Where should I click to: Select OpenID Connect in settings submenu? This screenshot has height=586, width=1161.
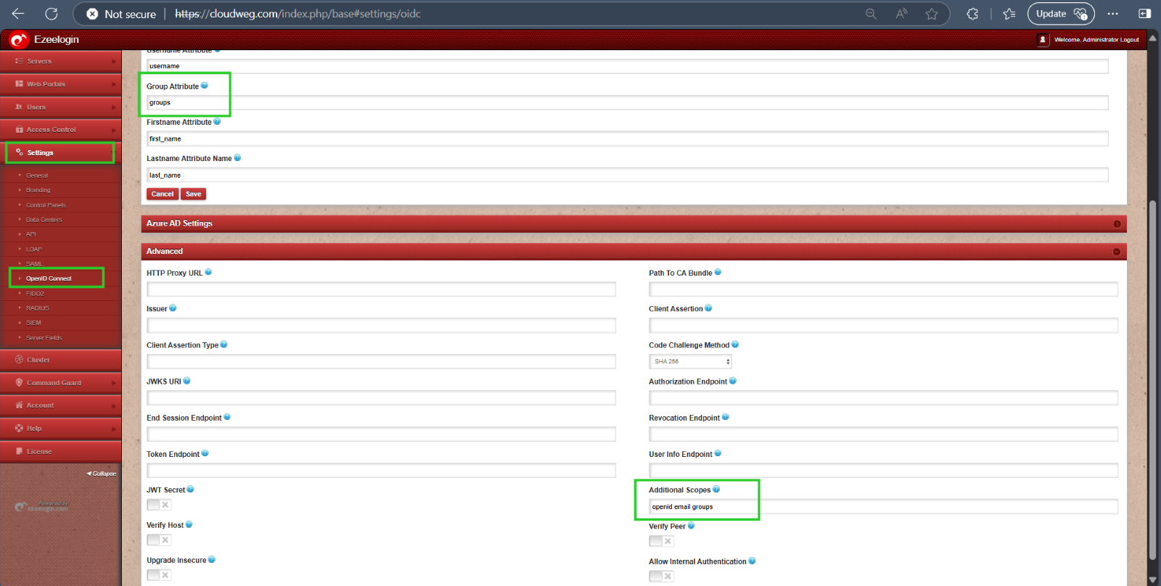(x=49, y=278)
